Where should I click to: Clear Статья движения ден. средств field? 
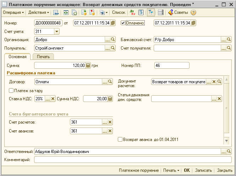tap(219, 99)
